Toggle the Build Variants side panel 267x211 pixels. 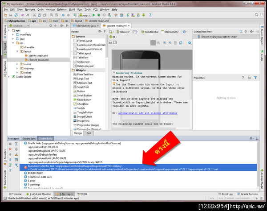[x=5, y=179]
